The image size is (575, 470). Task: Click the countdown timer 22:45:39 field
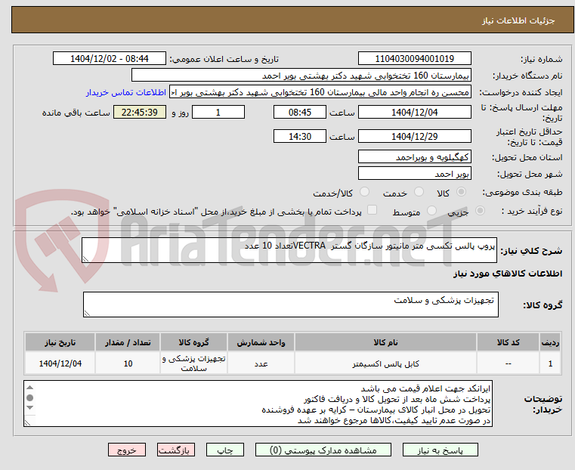(140, 112)
